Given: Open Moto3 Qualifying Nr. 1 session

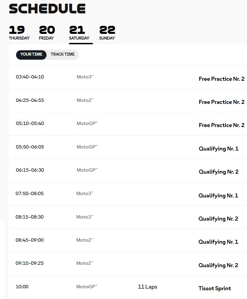Looking at the screenshot, I should 218,195.
